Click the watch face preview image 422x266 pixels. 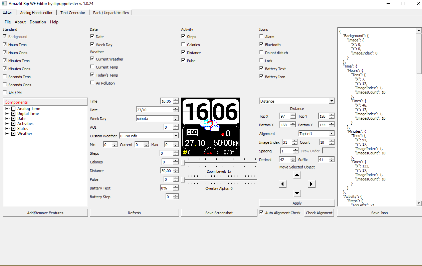point(211,127)
